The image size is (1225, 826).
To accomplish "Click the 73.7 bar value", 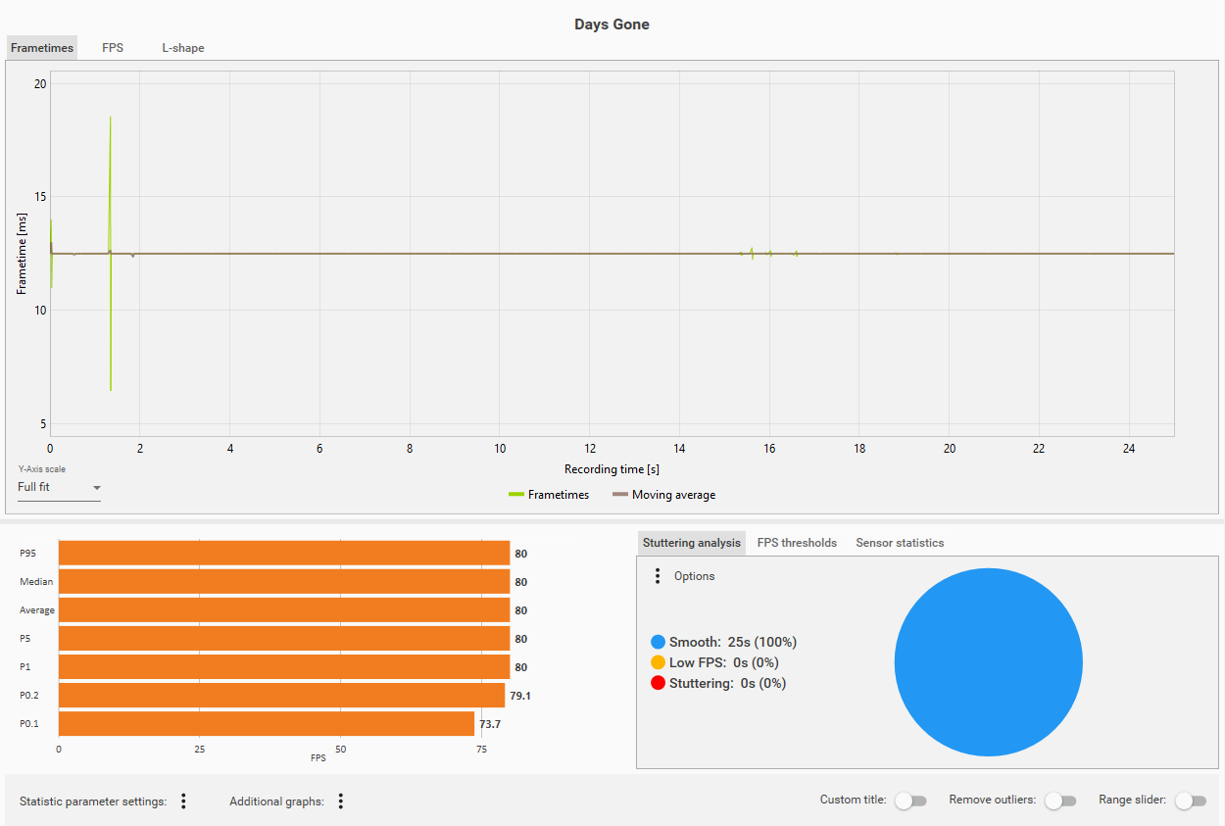I will [490, 724].
